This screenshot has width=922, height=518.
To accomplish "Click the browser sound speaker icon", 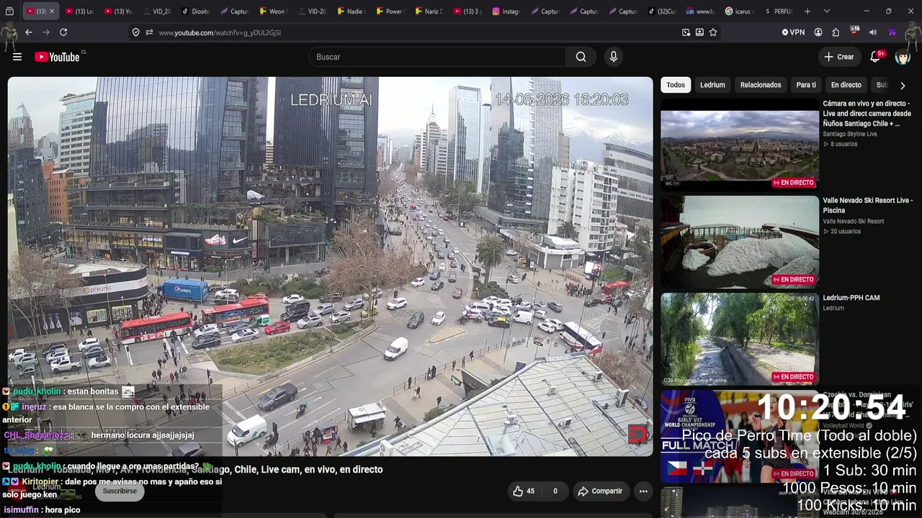I will tap(873, 32).
